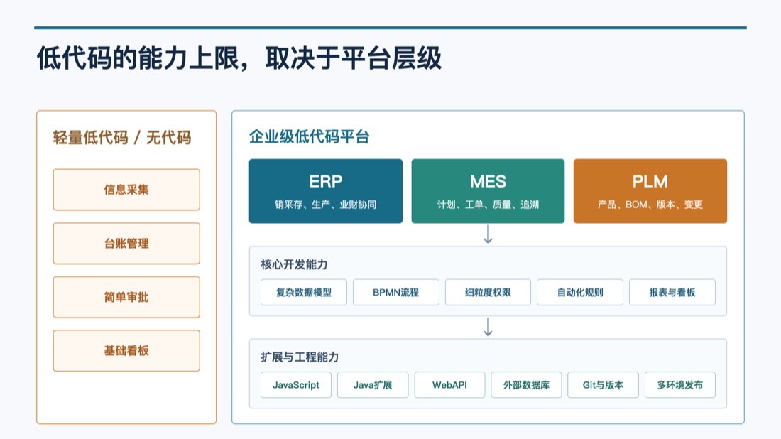
Task: Click the heading 轻量低代码 / 无代码
Action: (x=122, y=138)
